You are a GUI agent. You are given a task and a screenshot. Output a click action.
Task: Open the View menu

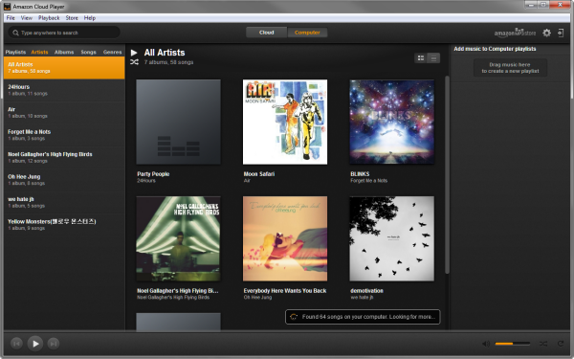(27, 18)
